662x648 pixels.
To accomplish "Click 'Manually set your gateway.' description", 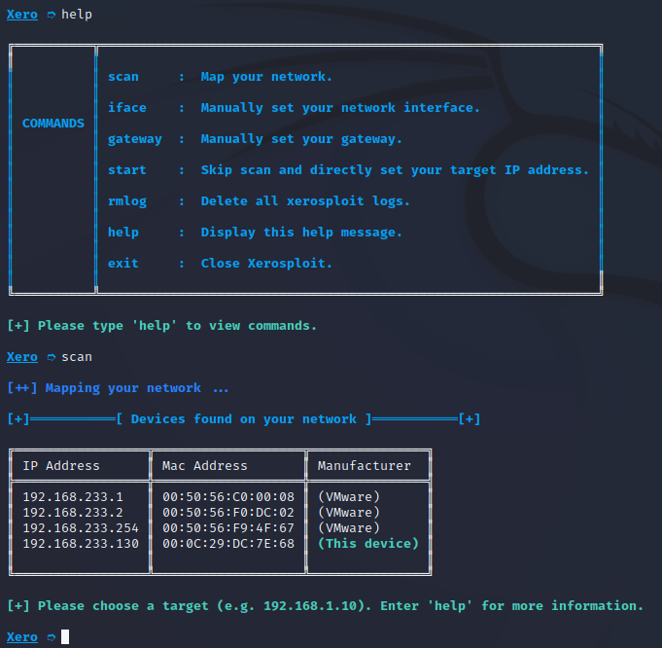I will pos(301,139).
